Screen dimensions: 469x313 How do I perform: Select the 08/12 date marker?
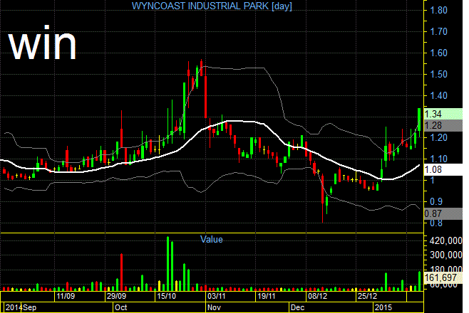(317, 297)
